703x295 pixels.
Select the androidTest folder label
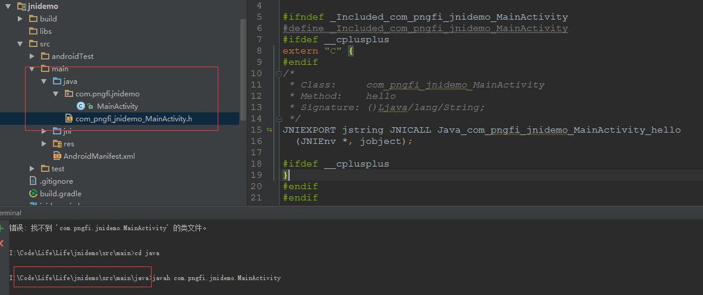pyautogui.click(x=73, y=57)
